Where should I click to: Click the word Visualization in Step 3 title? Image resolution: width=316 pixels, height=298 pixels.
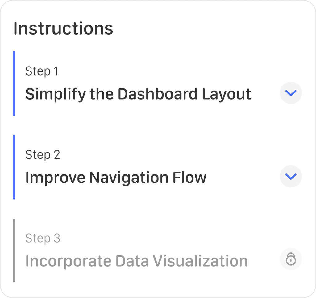pyautogui.click(x=201, y=261)
